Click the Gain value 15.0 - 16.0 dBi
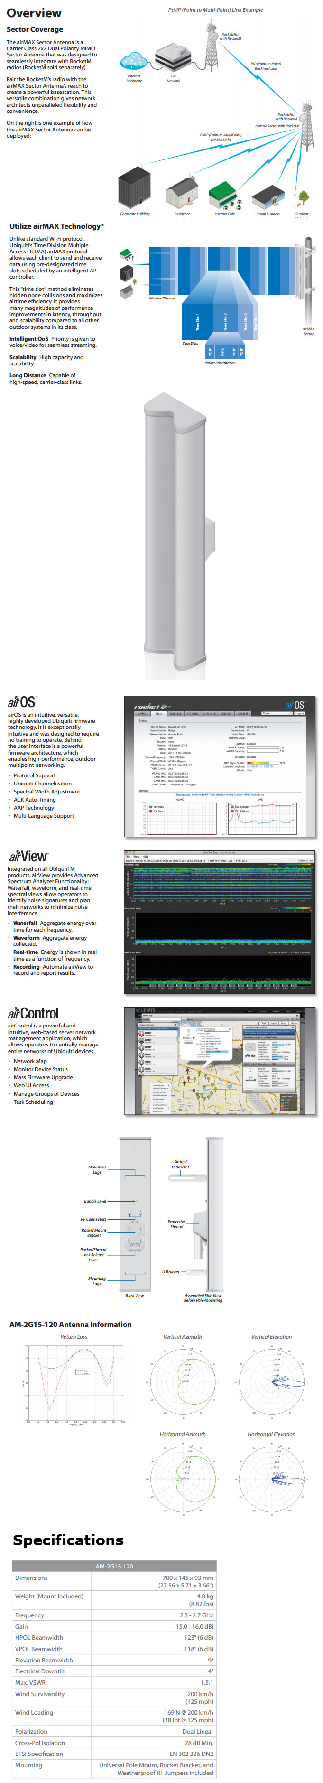This screenshot has height=1783, width=323. point(194,1626)
